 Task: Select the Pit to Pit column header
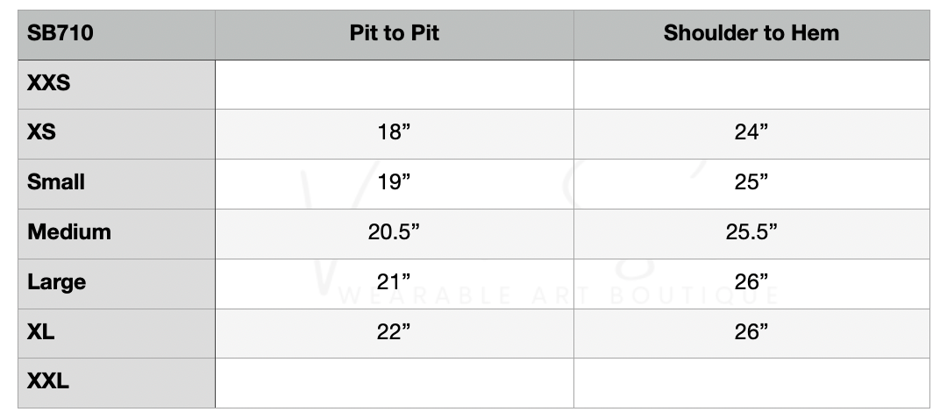click(x=395, y=34)
